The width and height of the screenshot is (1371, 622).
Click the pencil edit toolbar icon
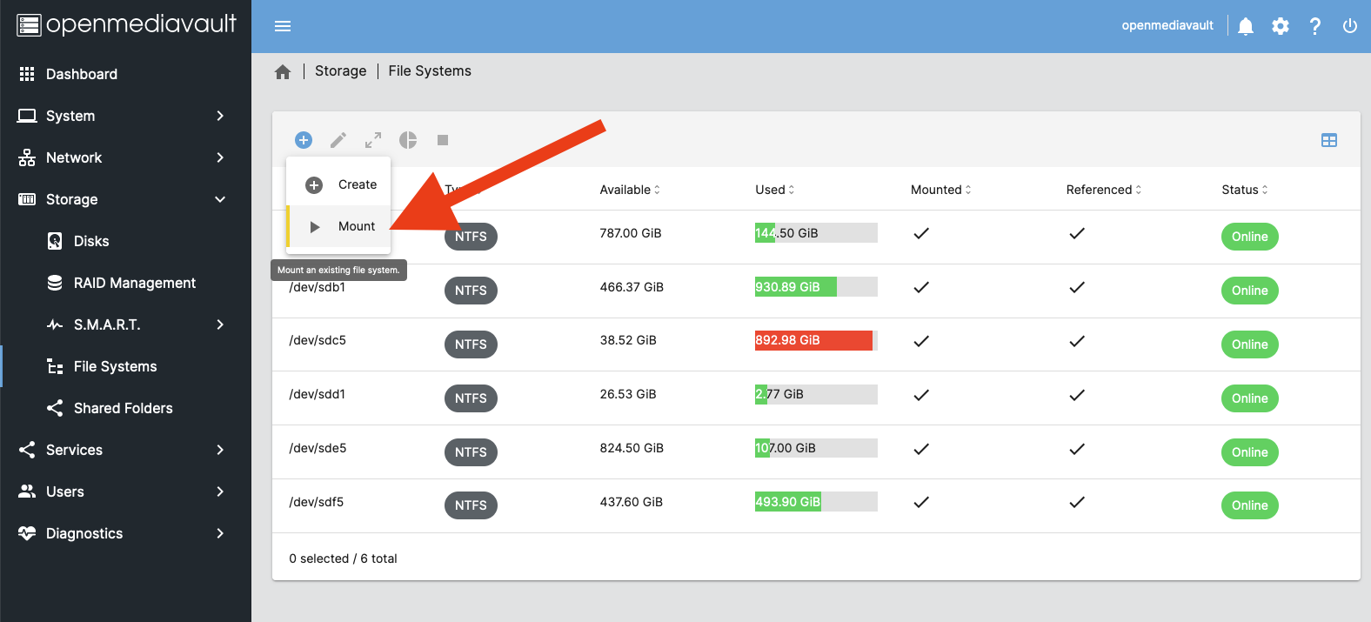click(x=338, y=140)
